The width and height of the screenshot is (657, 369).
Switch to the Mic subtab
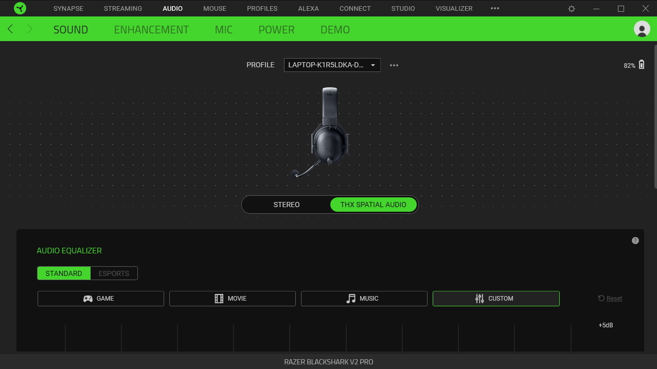tap(224, 30)
